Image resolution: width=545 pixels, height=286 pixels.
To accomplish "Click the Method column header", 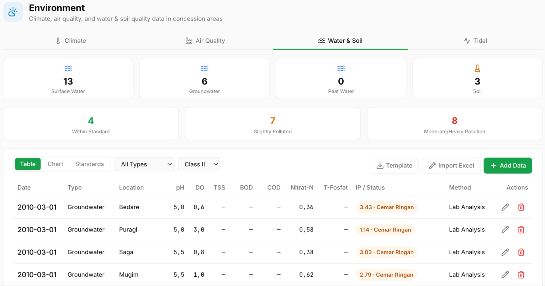I will point(460,188).
